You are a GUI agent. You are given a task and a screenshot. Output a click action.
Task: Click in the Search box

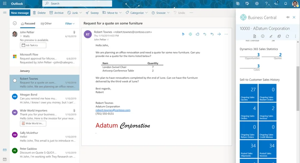coord(77,3)
